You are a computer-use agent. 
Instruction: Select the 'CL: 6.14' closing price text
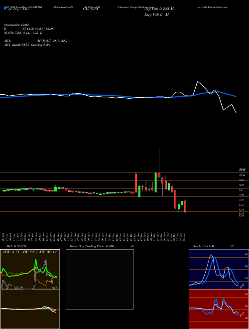point(91,9)
